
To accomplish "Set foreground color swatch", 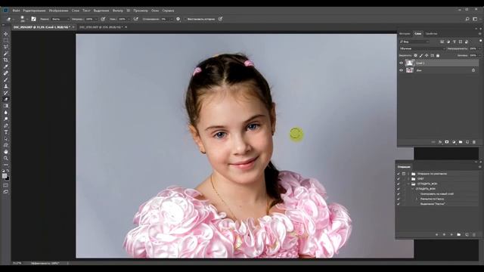I will (x=5, y=176).
